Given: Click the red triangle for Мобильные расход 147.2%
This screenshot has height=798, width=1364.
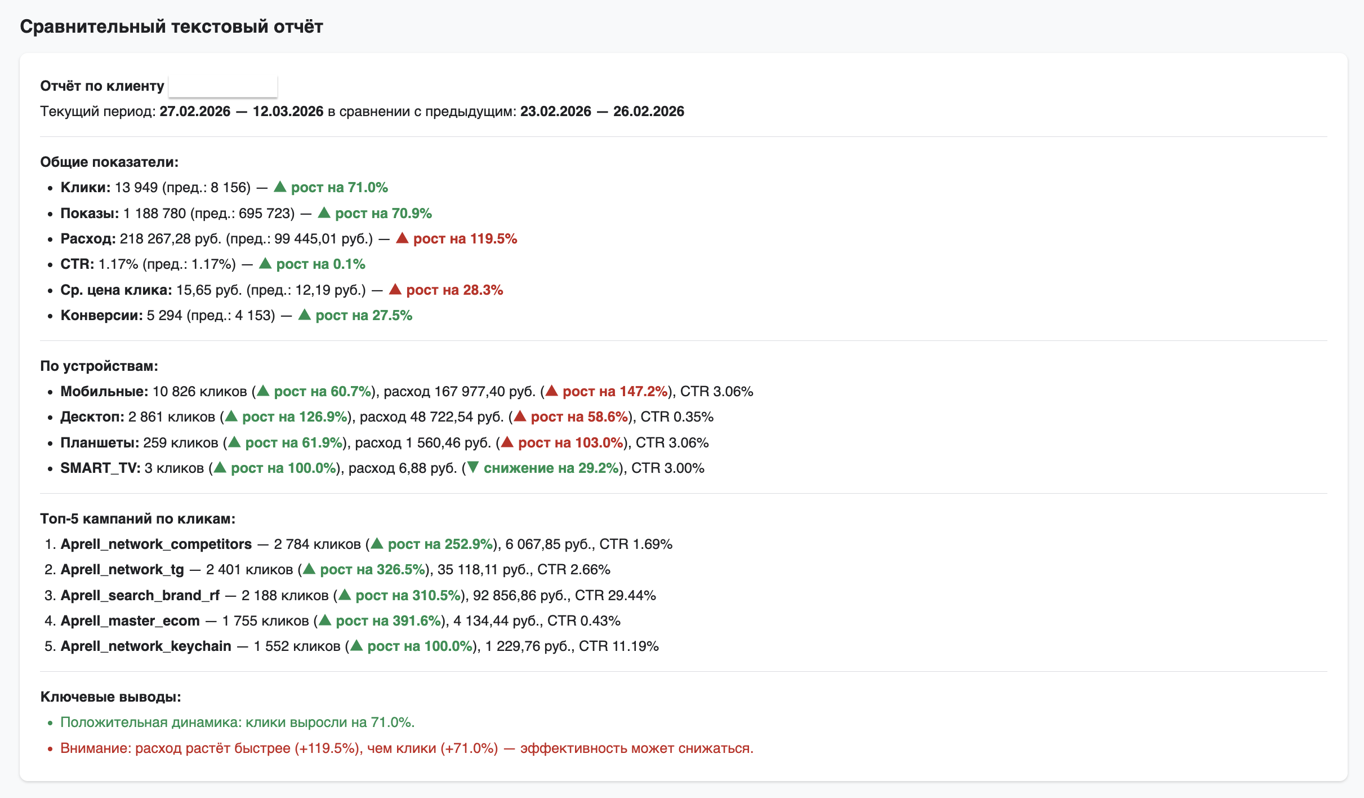Looking at the screenshot, I should click(x=552, y=391).
